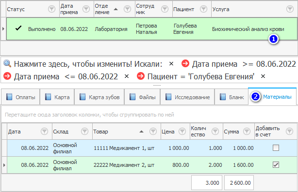Open filter for Услуга column

(290, 9)
